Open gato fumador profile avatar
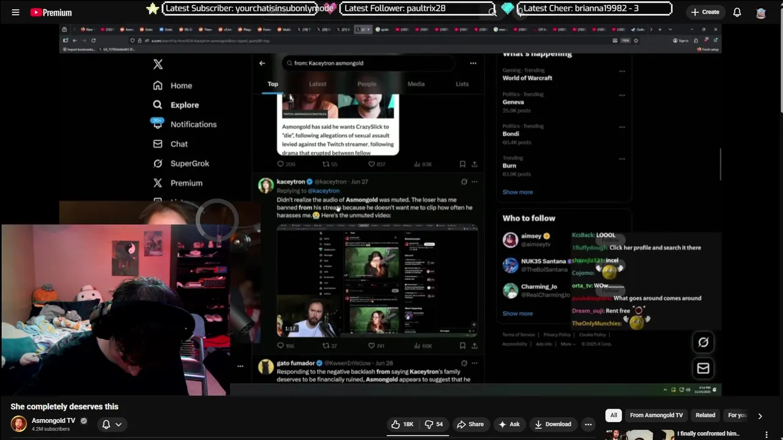Image resolution: width=783 pixels, height=440 pixels. tap(265, 367)
